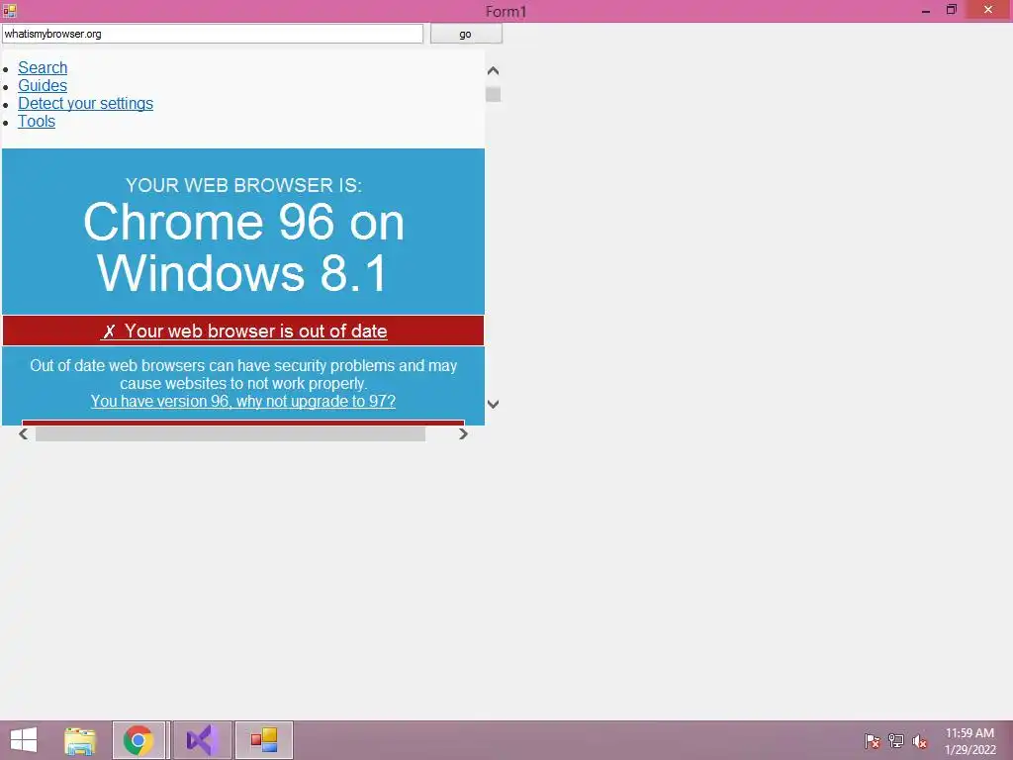The height and width of the screenshot is (760, 1013).
Task: Open the Action Center flag tray icon
Action: [873, 740]
